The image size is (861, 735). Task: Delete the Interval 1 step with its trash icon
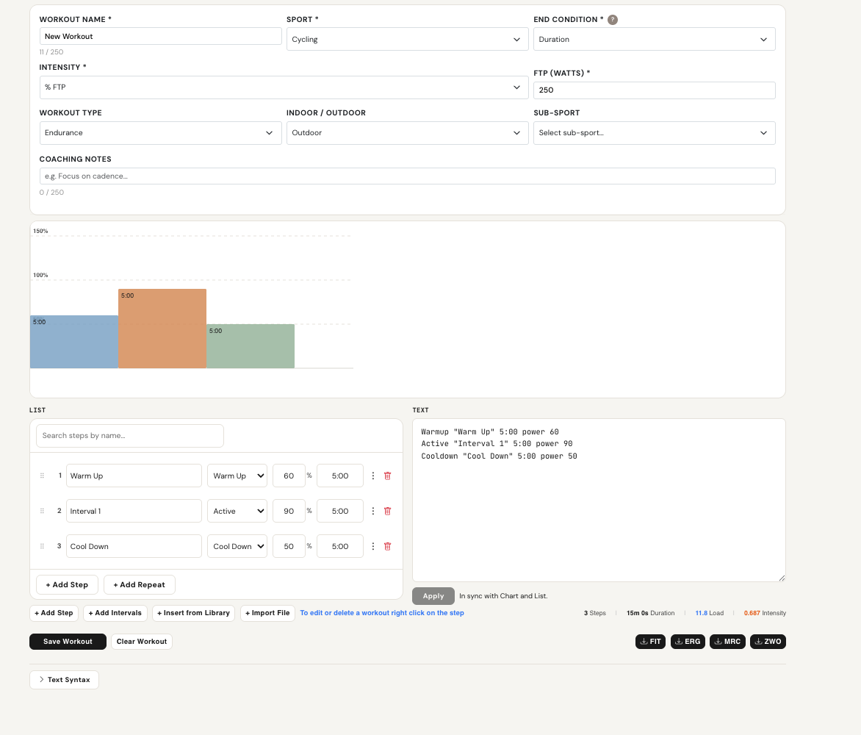388,511
